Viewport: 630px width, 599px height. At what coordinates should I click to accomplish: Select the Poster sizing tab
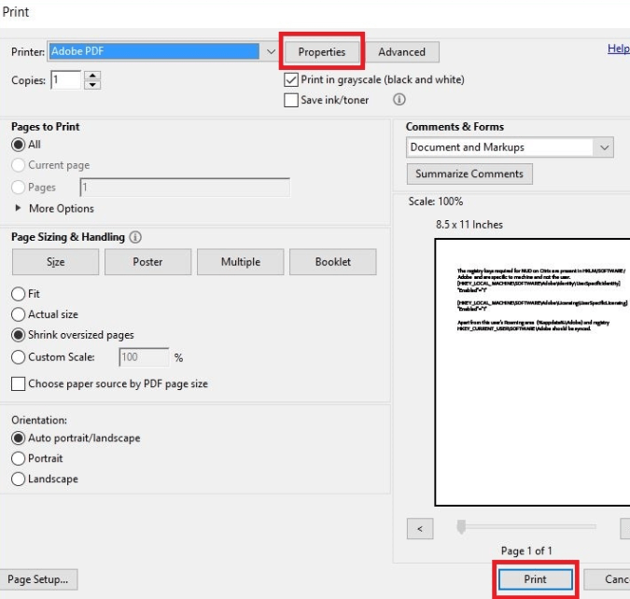[x=147, y=262]
